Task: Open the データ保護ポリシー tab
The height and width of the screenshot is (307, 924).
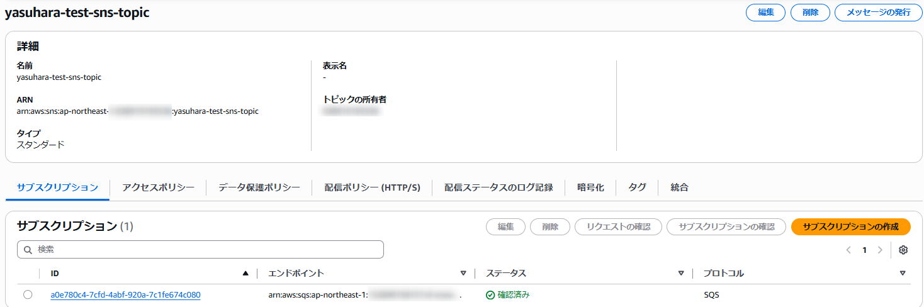Action: click(259, 187)
